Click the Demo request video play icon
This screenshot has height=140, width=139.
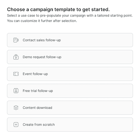coord(16,57)
